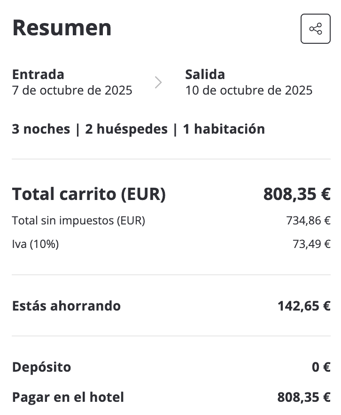Click the check-in date 7 de octubre
The image size is (341, 415).
tap(72, 90)
